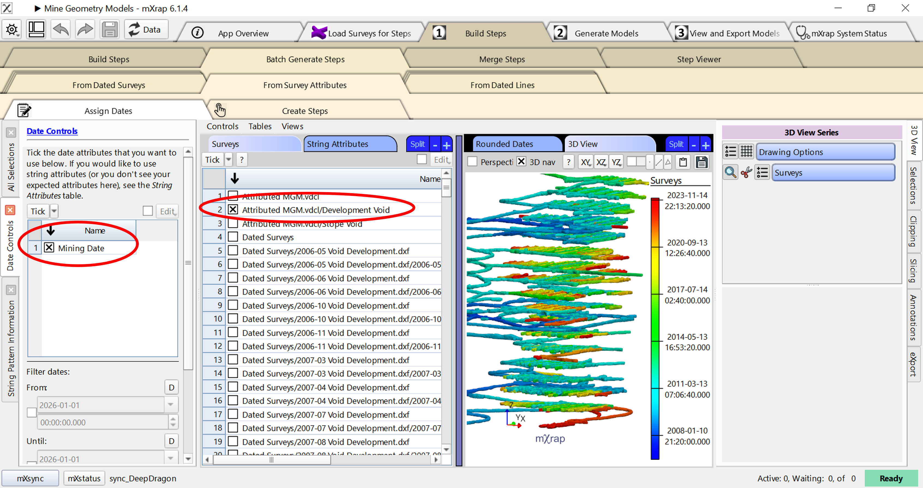This screenshot has width=923, height=488.
Task: Set From date using the D button
Action: tap(172, 387)
